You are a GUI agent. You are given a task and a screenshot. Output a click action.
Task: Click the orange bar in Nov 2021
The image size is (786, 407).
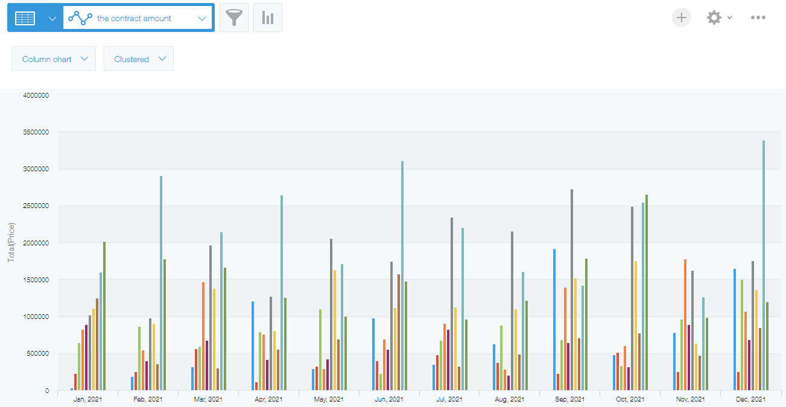tap(686, 326)
